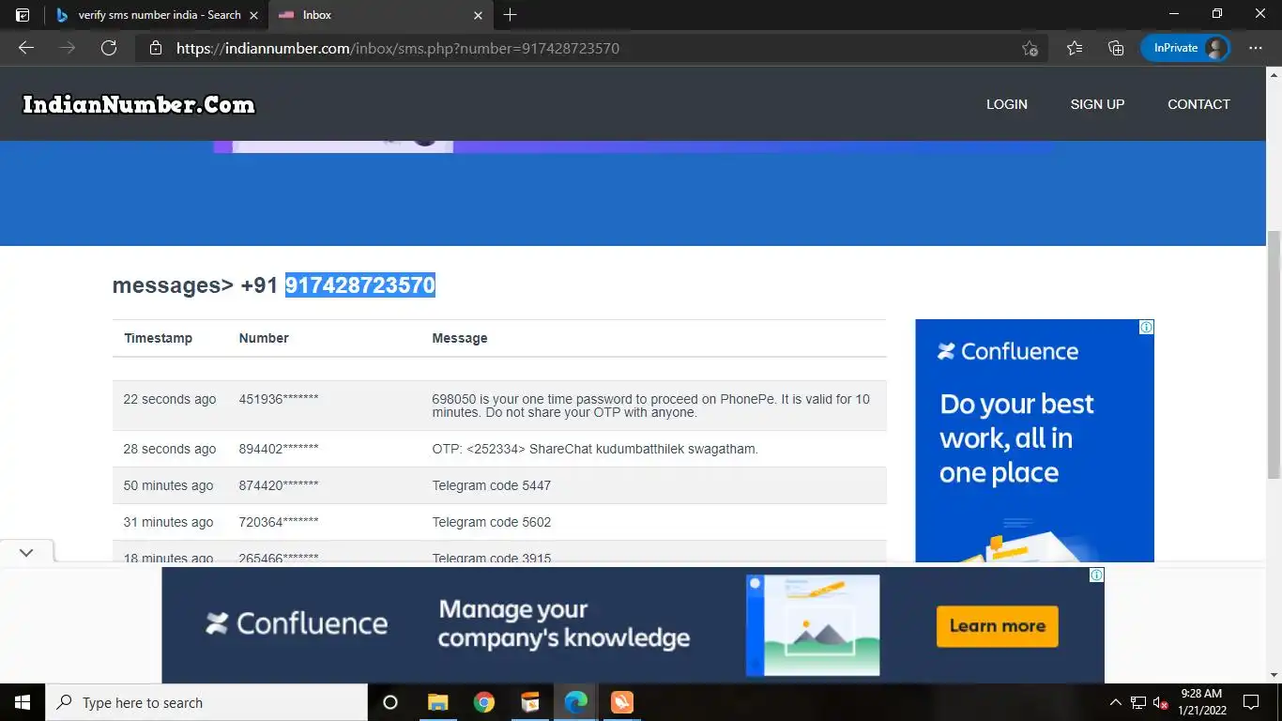The height and width of the screenshot is (721, 1282).
Task: View site info via lock icon
Action: tap(156, 48)
